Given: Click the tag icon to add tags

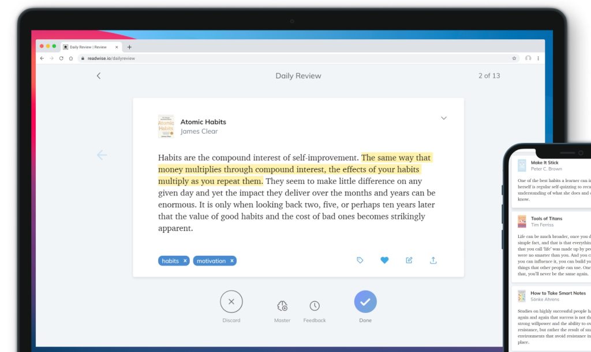Looking at the screenshot, I should tap(360, 260).
